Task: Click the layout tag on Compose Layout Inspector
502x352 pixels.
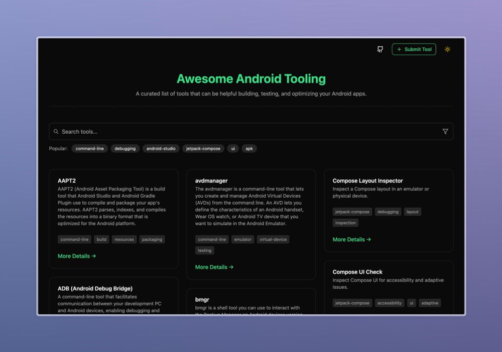Action: [x=412, y=212]
